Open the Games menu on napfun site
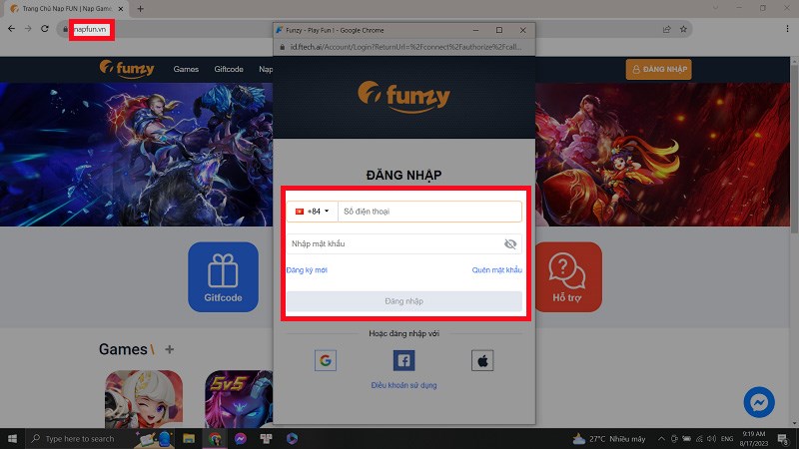The width and height of the screenshot is (799, 449). pos(186,69)
